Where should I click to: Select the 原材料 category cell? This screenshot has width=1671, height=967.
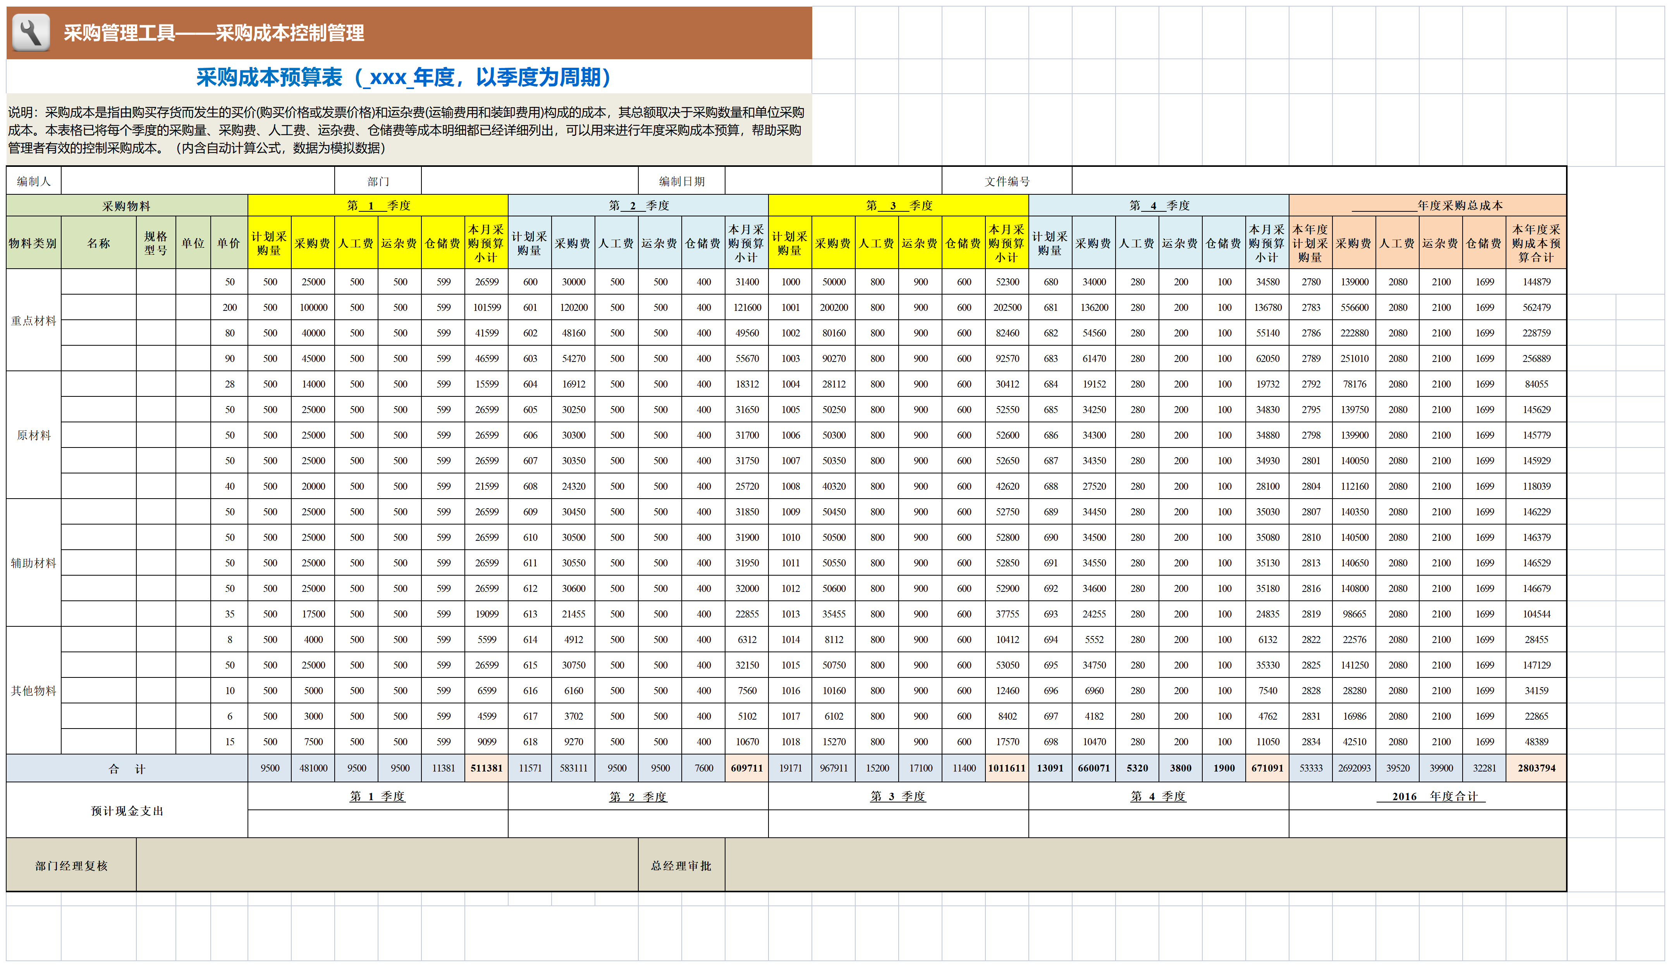coord(34,435)
